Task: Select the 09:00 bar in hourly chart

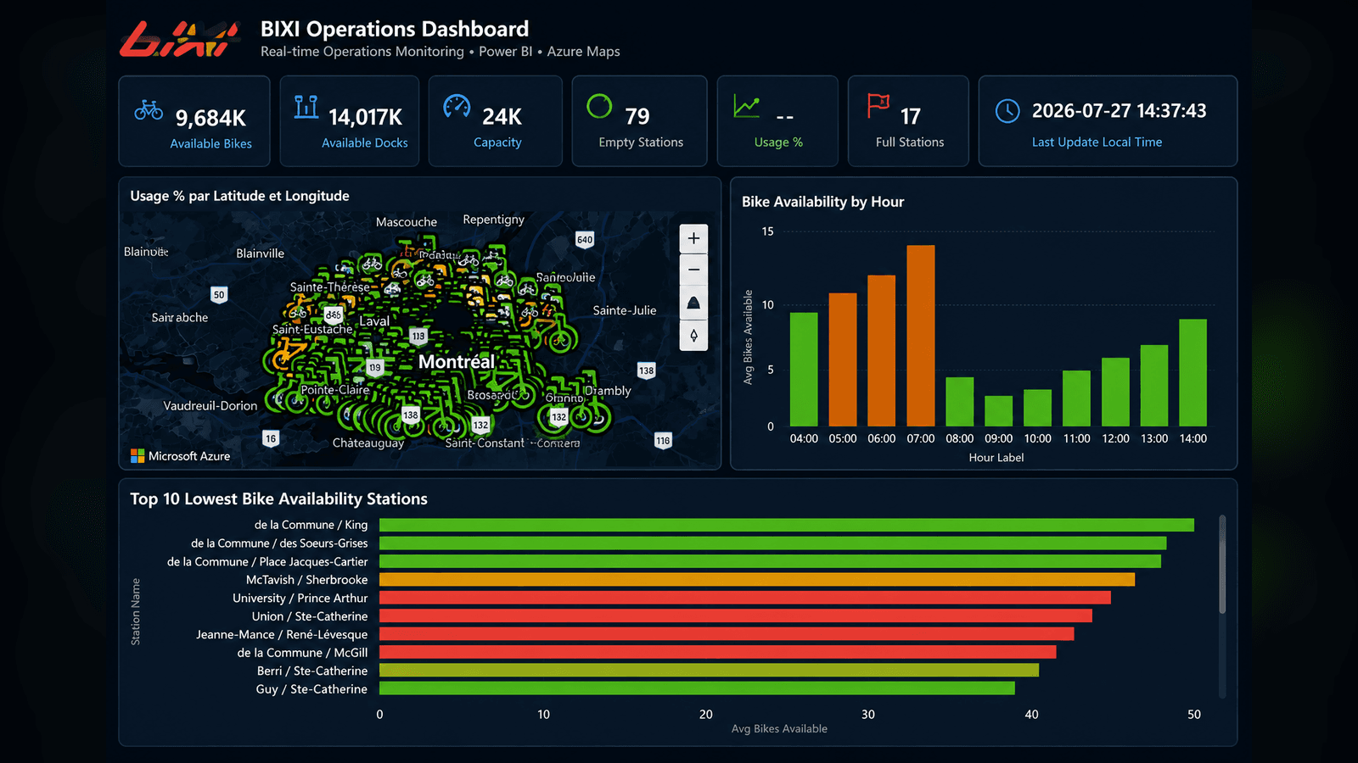Action: (x=998, y=411)
